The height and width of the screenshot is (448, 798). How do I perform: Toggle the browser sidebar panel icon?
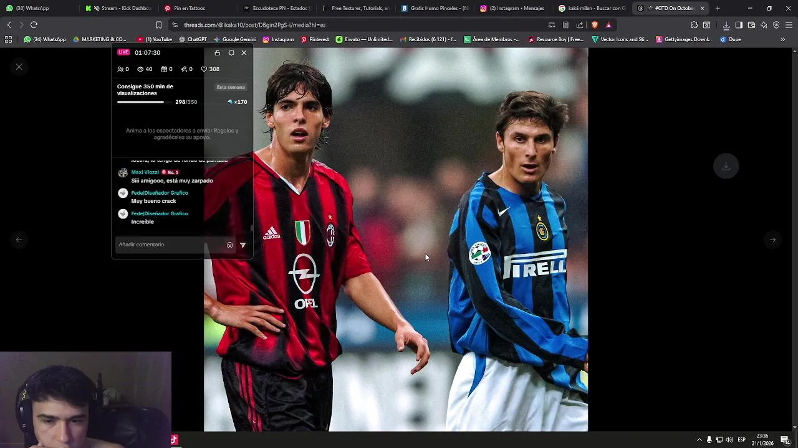739,25
